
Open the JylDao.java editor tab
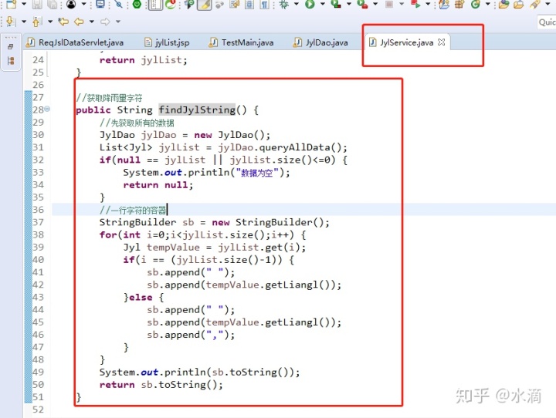tap(320, 42)
